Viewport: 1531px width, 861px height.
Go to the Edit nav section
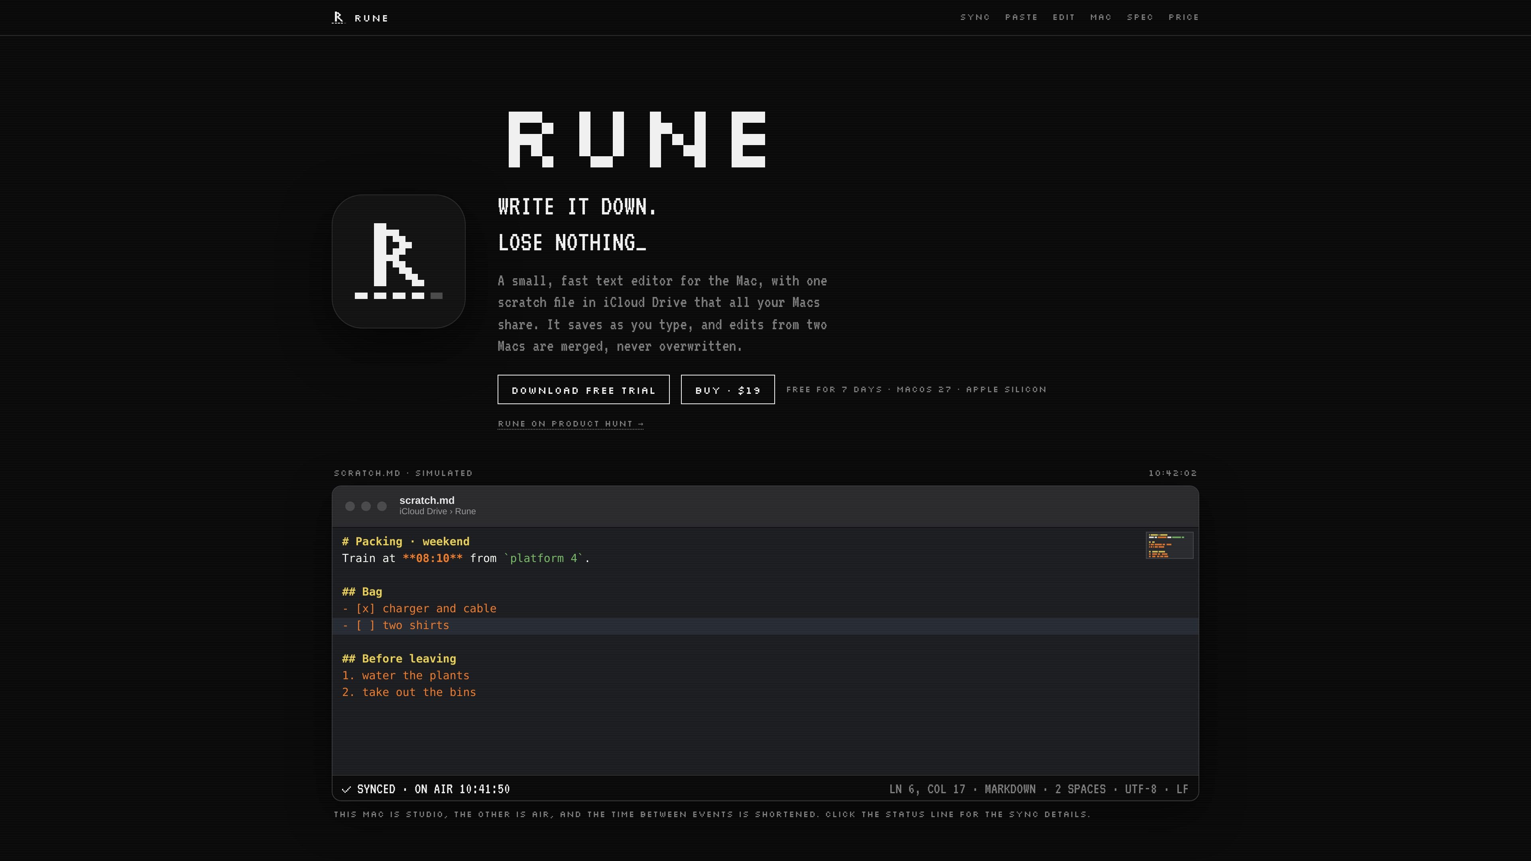[1064, 17]
